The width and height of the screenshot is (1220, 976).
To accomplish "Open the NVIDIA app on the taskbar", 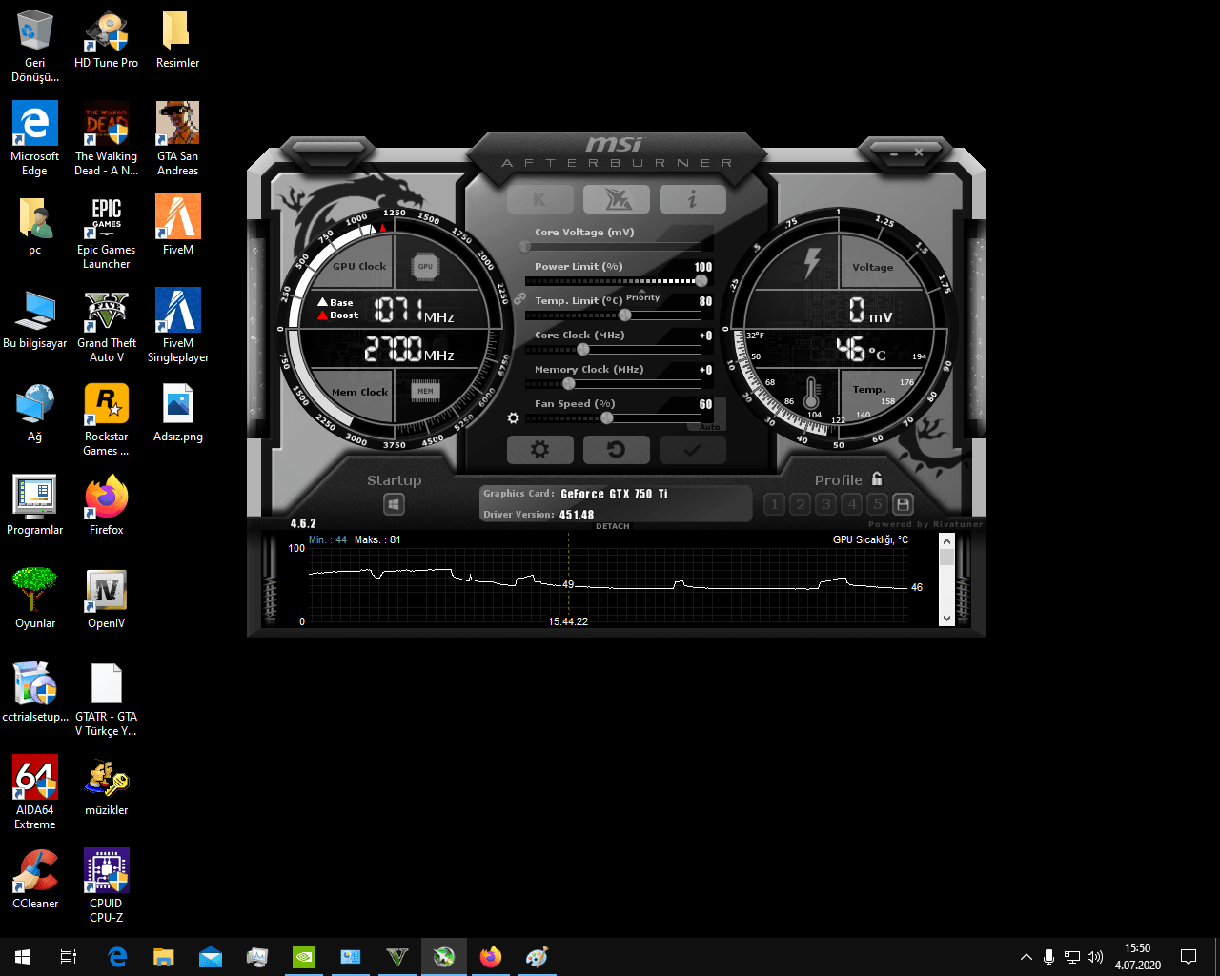I will click(304, 957).
